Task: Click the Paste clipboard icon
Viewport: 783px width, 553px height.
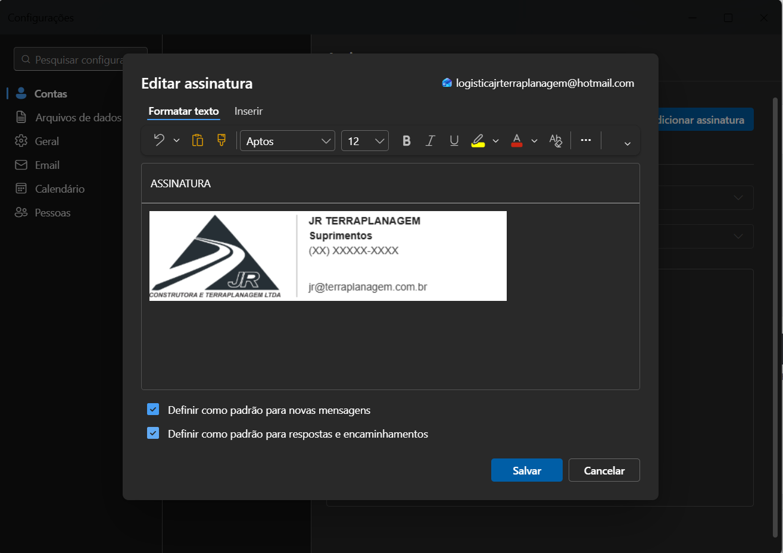Action: (x=198, y=140)
